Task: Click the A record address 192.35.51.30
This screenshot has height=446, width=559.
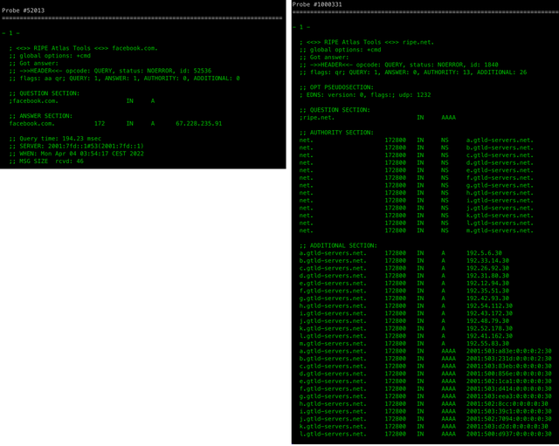Action: click(x=487, y=291)
